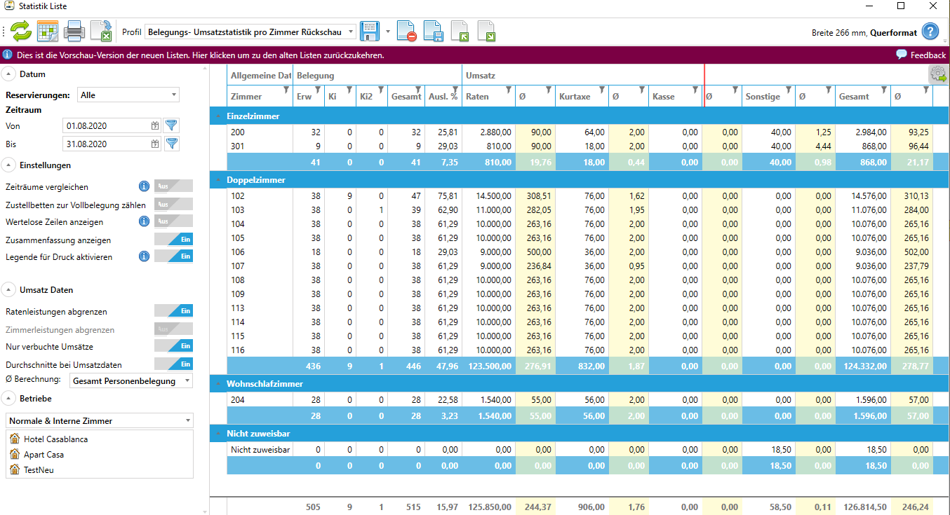Click the document with floppy disk icon

[x=434, y=32]
